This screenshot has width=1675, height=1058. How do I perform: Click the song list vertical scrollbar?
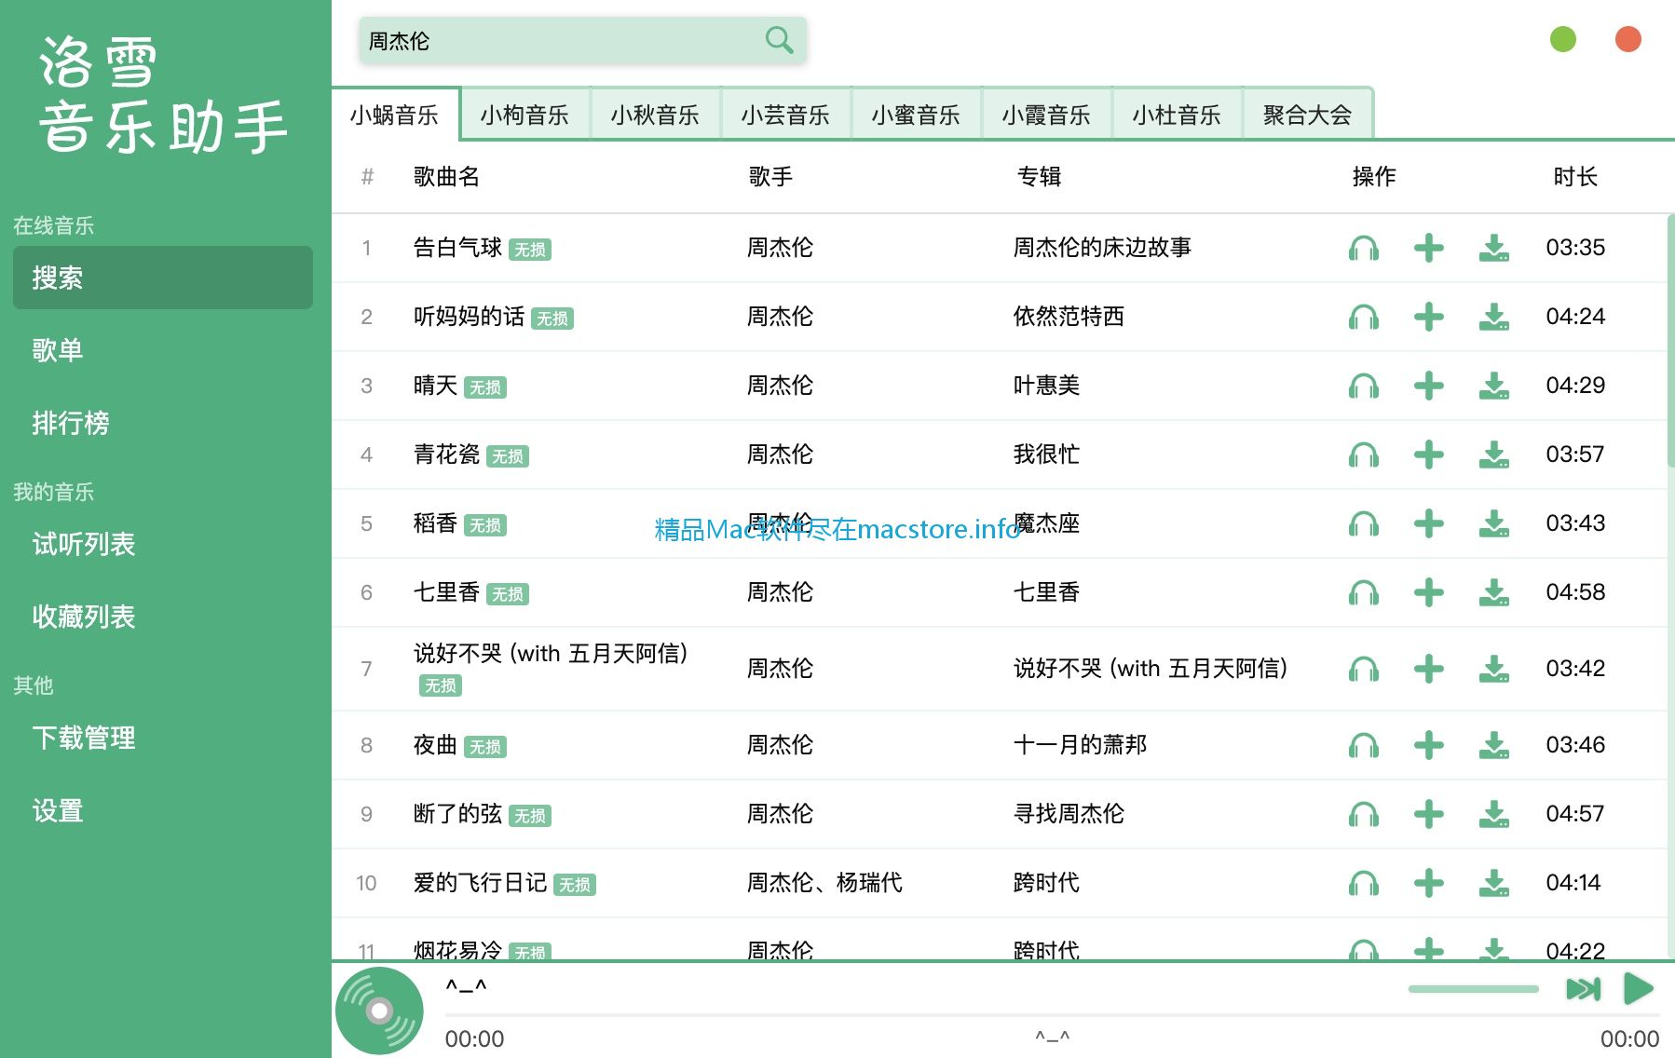tap(1670, 340)
